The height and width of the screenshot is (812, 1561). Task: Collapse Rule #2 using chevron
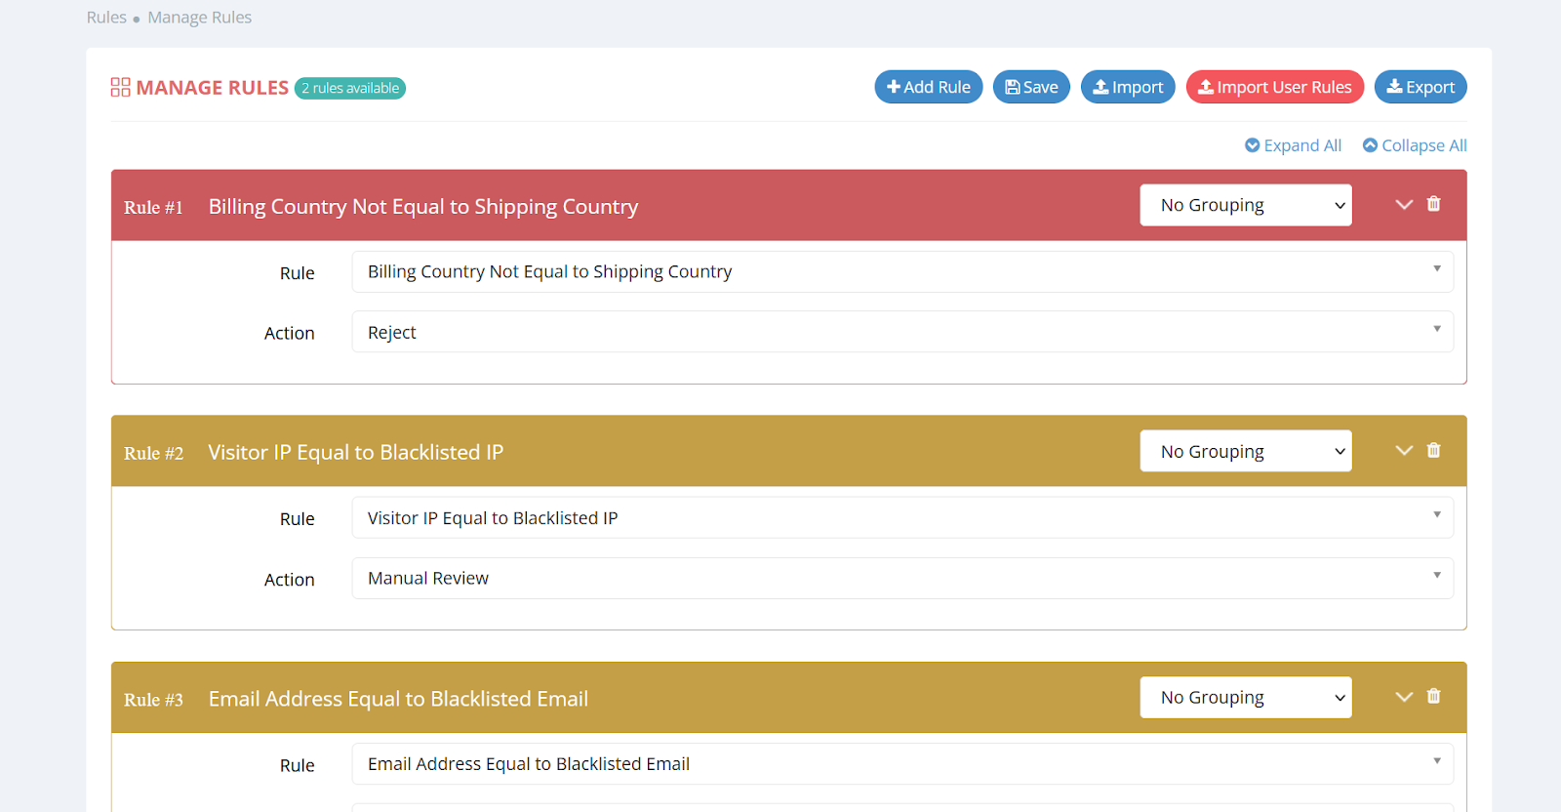(x=1404, y=450)
